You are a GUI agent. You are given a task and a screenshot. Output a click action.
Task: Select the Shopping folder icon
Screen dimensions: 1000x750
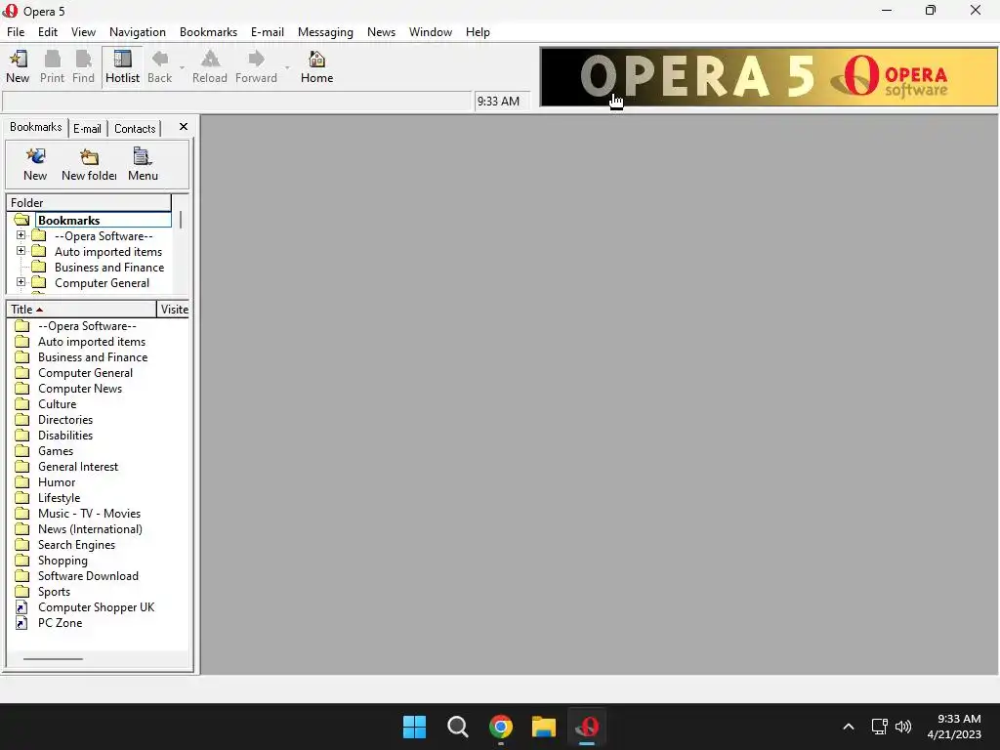point(22,560)
